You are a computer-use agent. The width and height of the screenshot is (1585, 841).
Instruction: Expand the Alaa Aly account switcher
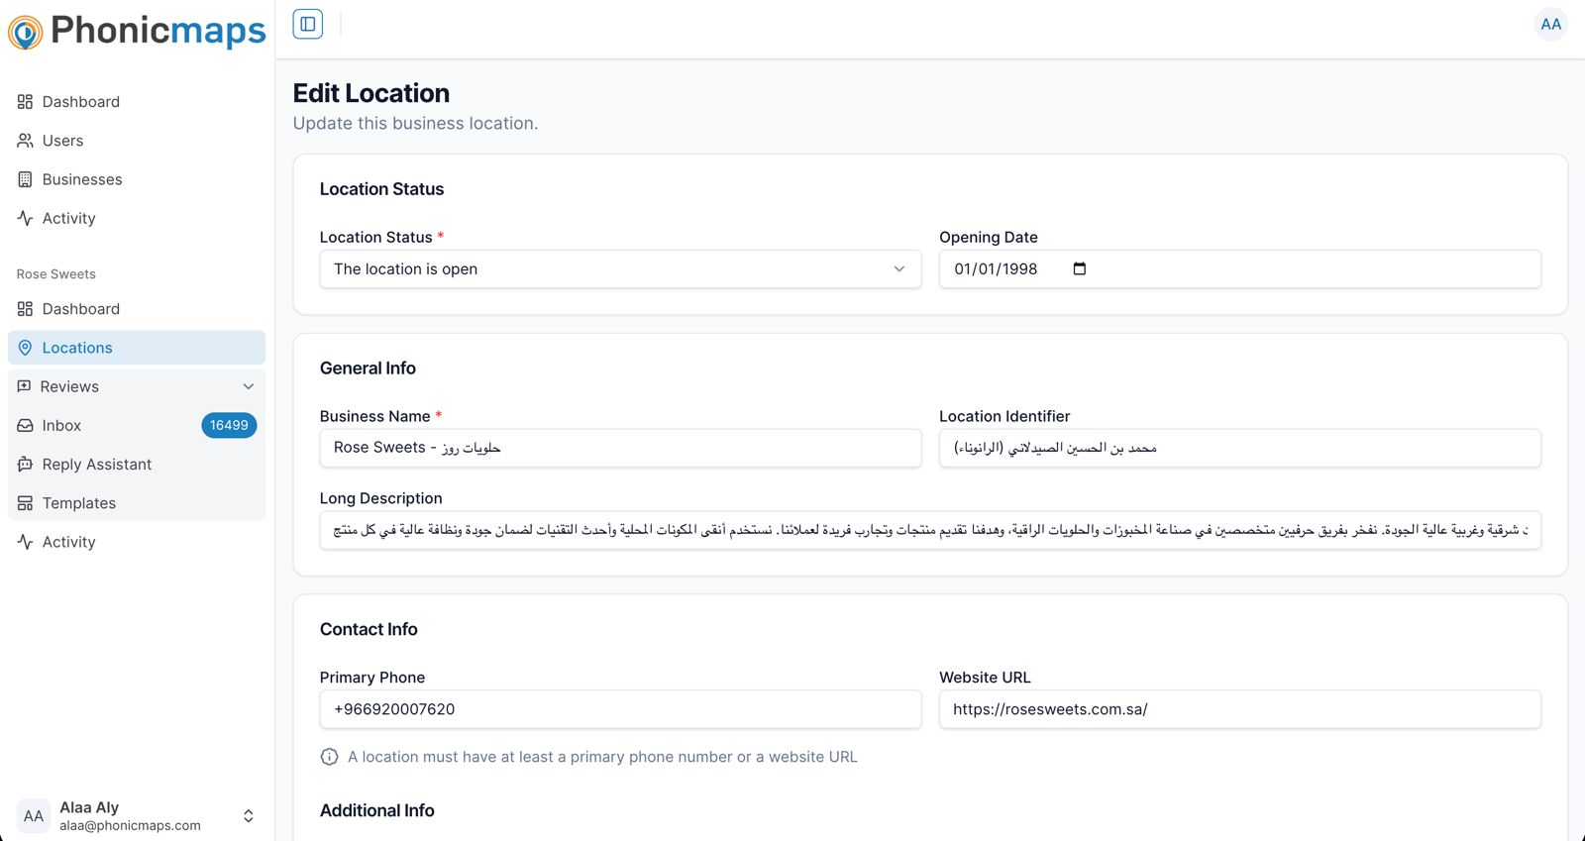click(248, 816)
